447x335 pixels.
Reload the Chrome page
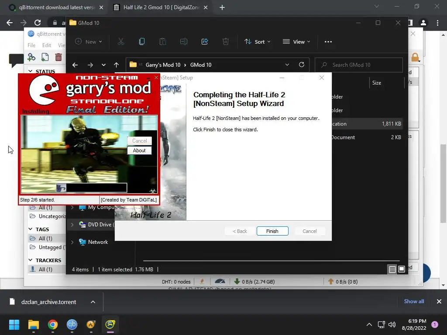click(38, 23)
